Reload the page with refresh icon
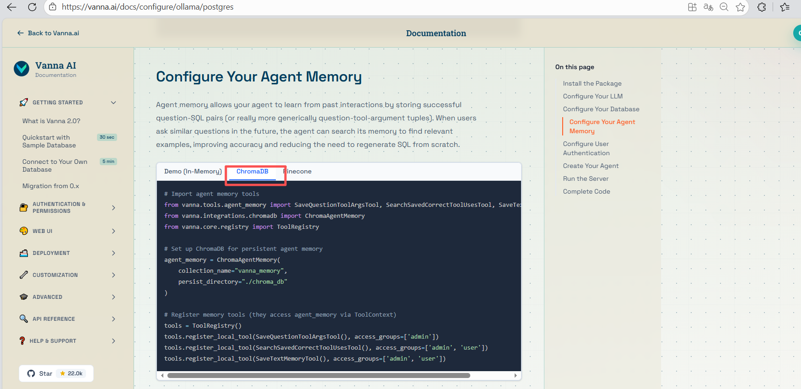 pyautogui.click(x=32, y=7)
